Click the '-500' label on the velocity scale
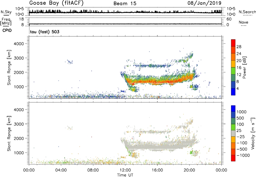 (242, 149)
